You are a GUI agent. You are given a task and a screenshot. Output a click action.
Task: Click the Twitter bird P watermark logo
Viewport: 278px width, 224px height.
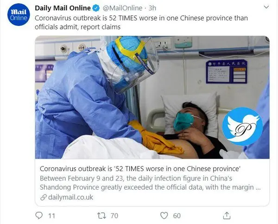pos(242,127)
